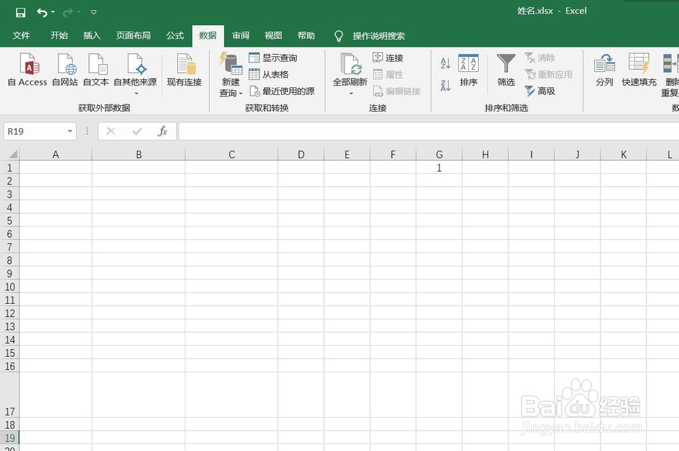679x451 pixels.
Task: Use the 快速填充 flash fill icon
Action: [638, 71]
